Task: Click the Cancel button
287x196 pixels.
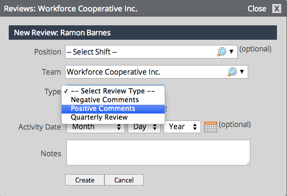Action: click(x=124, y=180)
